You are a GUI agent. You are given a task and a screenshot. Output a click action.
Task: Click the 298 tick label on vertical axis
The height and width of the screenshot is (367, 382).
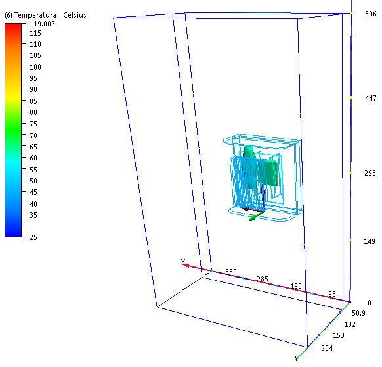click(370, 173)
